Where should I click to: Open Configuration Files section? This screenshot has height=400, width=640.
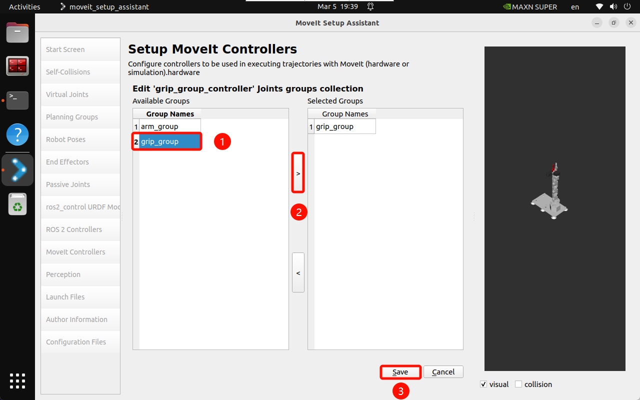coord(80,342)
